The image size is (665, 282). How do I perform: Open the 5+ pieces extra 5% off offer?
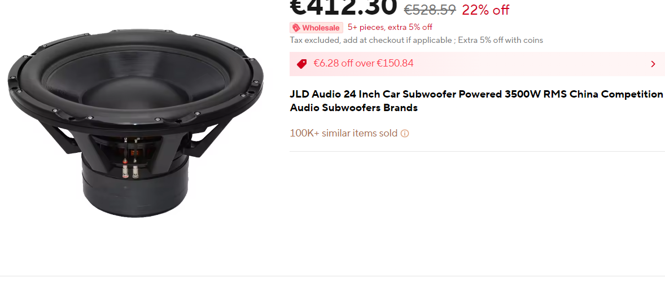click(390, 28)
